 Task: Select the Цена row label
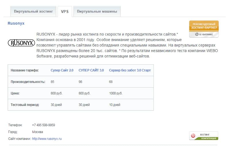(15, 93)
